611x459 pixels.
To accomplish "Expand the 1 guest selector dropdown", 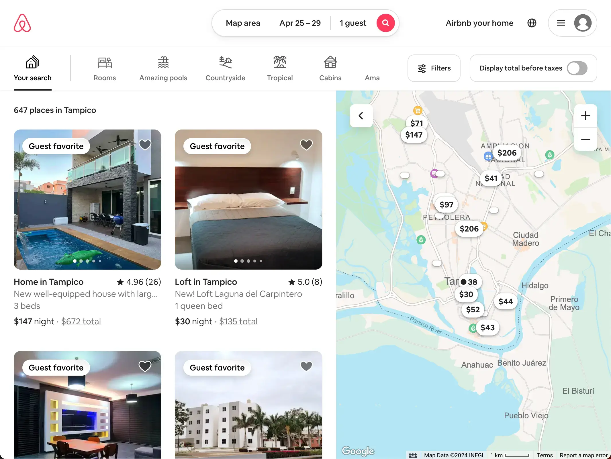I will pos(353,22).
